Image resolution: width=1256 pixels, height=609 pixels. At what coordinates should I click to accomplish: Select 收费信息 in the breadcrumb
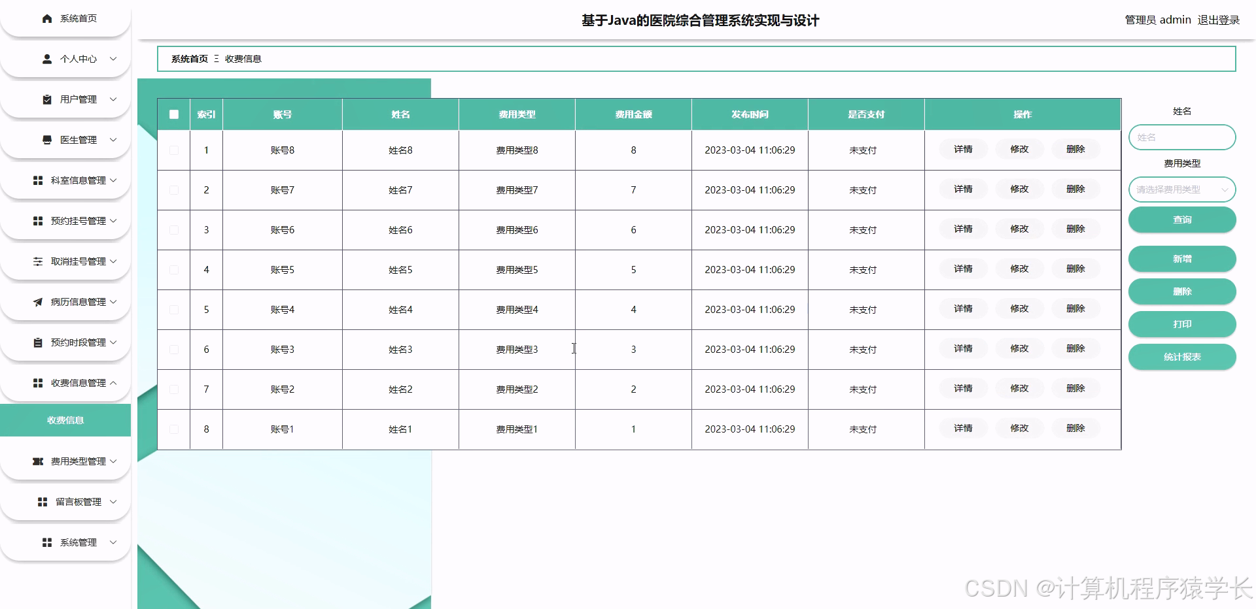(x=244, y=59)
